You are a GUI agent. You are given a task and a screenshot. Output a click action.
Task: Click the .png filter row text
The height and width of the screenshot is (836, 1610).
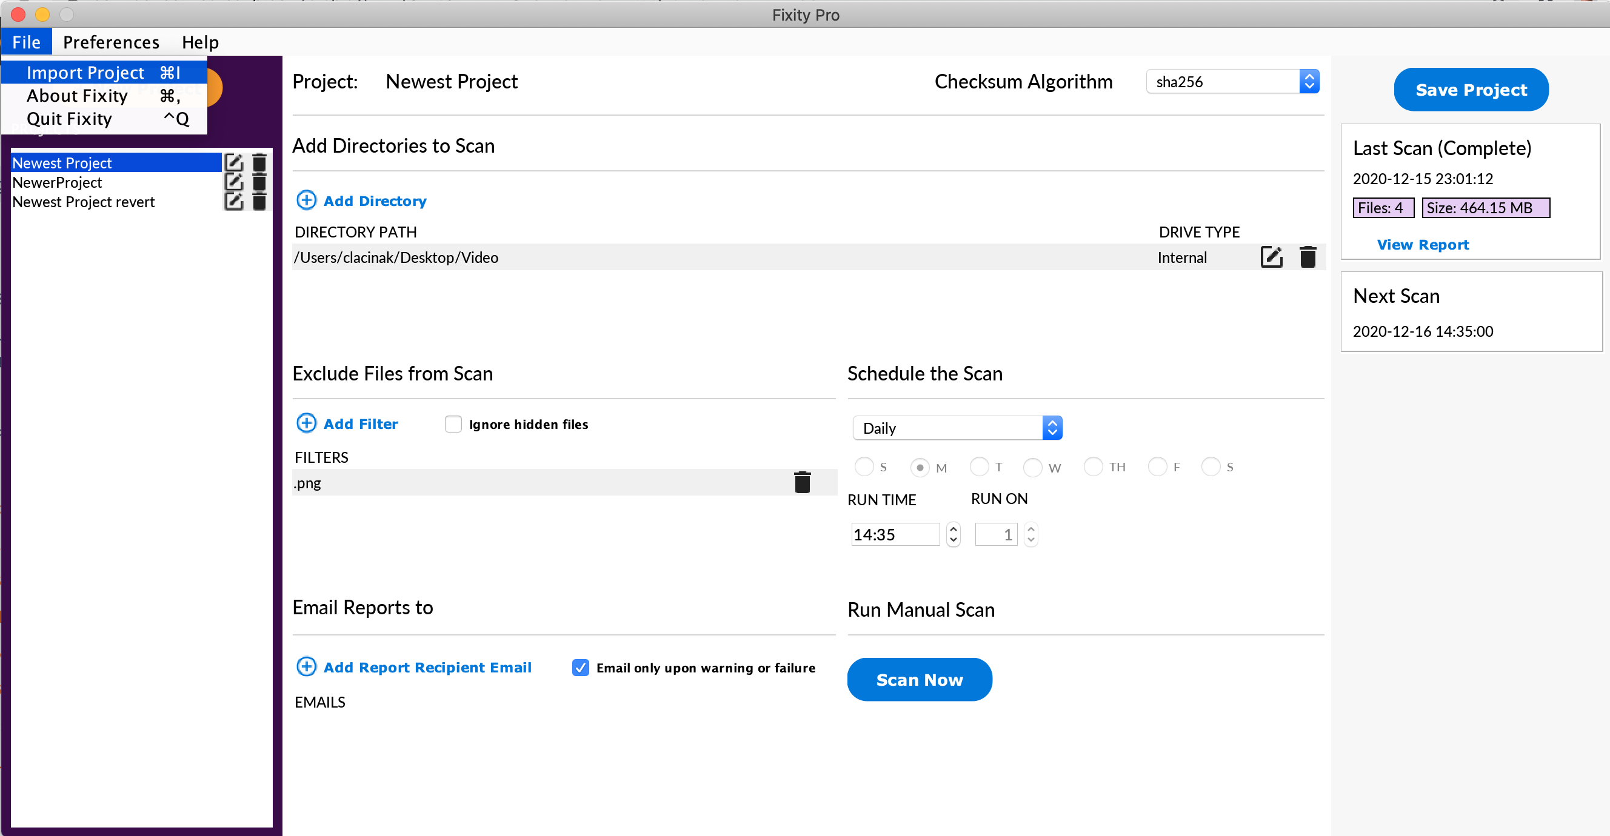pyautogui.click(x=307, y=482)
